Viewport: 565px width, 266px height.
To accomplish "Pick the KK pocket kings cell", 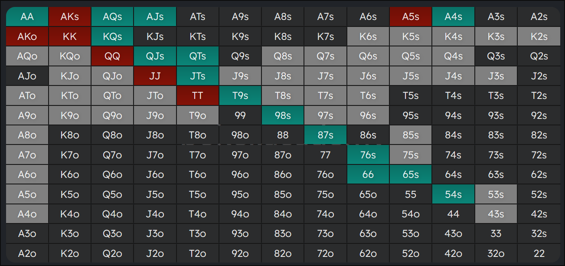I will 70,36.
